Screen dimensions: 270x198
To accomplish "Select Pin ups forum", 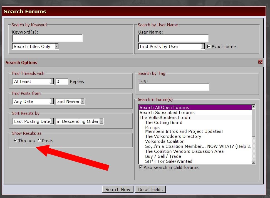I will 195,127.
